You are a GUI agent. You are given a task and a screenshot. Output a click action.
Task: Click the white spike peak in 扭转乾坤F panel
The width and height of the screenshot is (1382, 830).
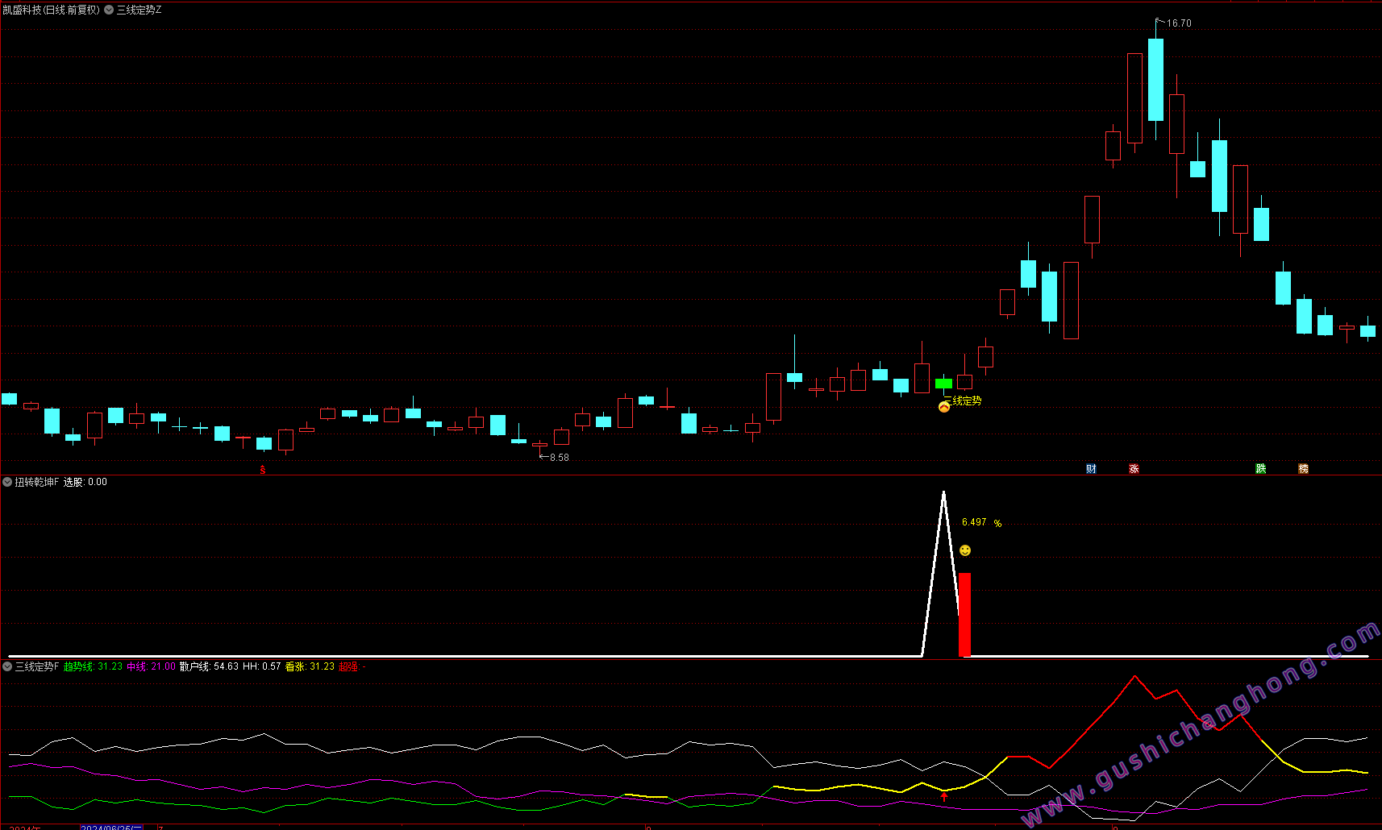[943, 493]
